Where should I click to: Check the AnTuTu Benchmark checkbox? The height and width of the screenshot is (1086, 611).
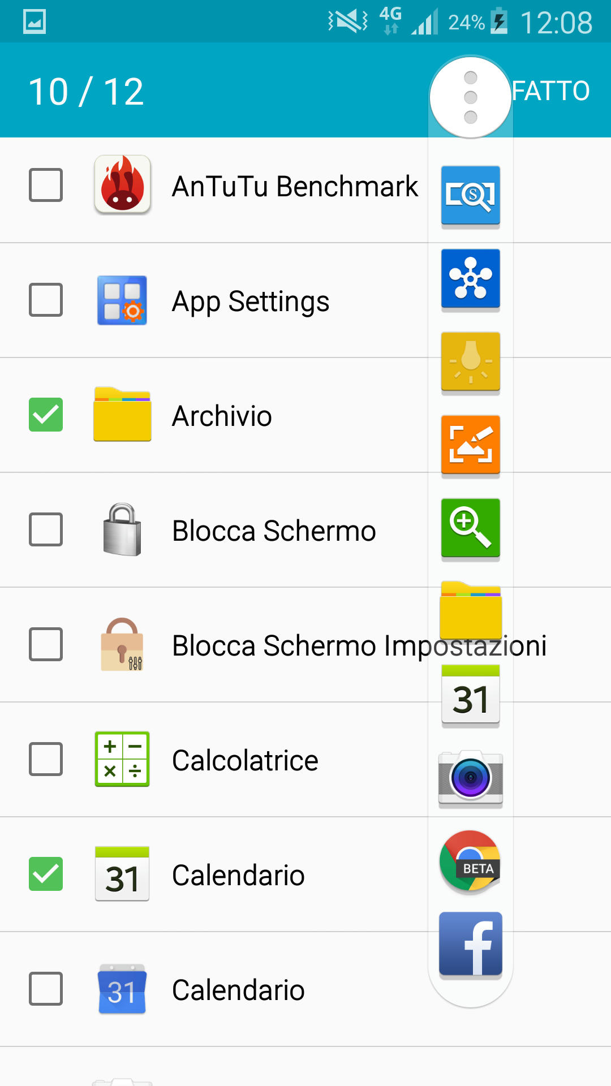[46, 185]
